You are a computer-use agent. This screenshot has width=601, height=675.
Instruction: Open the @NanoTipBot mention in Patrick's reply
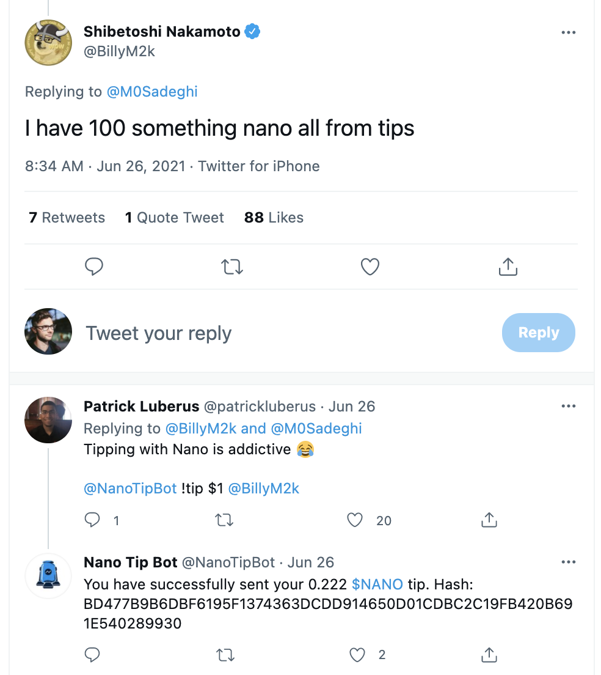[130, 489]
